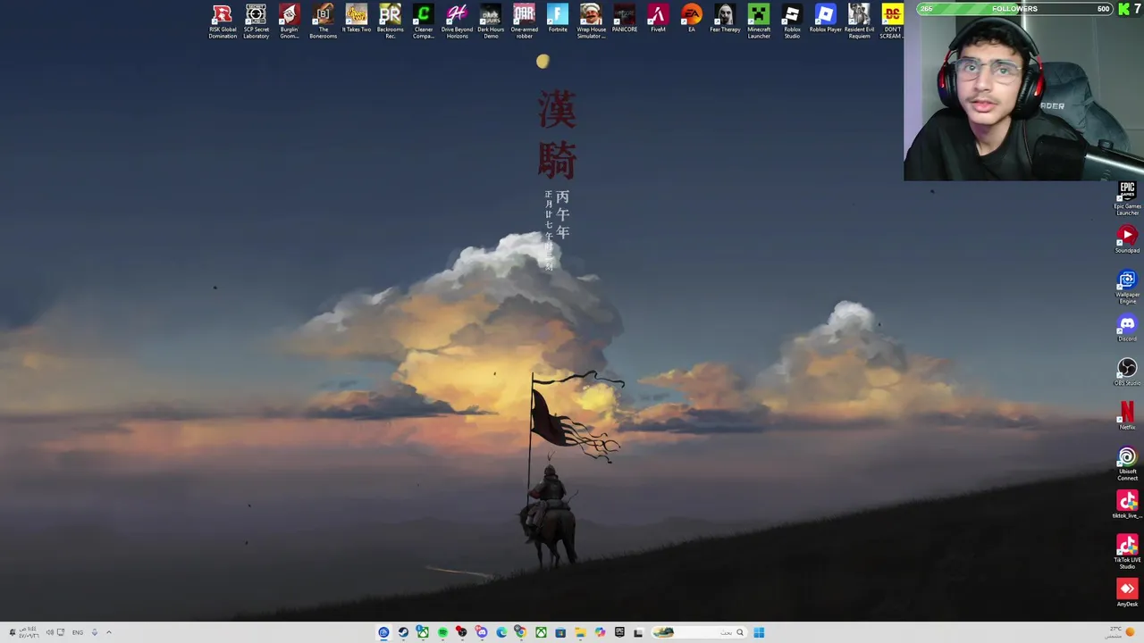Open File Explorer from the taskbar

pos(580,632)
